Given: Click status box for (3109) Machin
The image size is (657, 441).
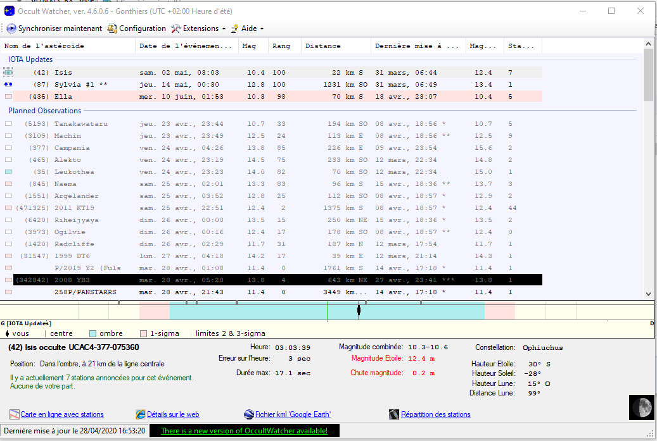Looking at the screenshot, I should tap(8, 136).
